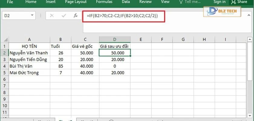Click the Insert Function fx icon
Viewport: 254px width, 121px height.
tap(76, 15)
